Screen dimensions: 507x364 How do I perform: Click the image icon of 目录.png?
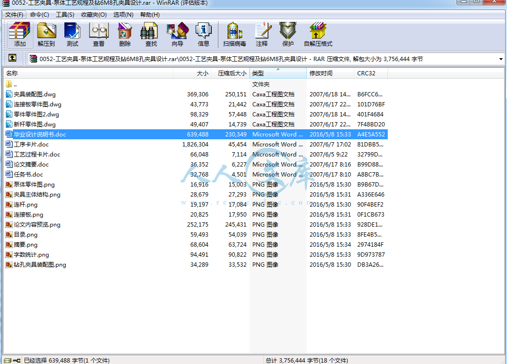[9, 235]
